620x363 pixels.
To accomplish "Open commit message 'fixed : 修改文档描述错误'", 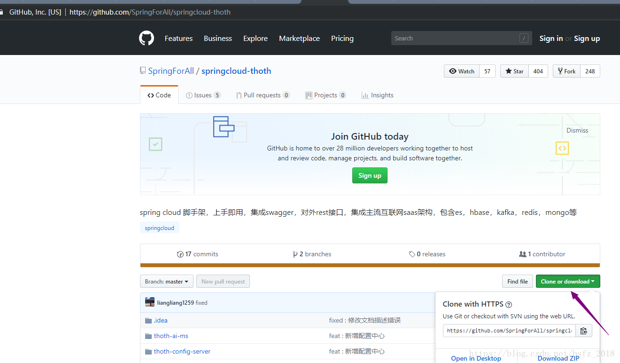I will tap(365, 320).
